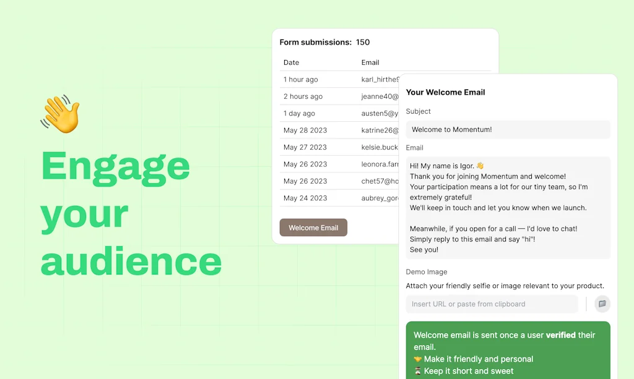
Task: Click the Your Welcome Email panel title
Action: (x=446, y=92)
